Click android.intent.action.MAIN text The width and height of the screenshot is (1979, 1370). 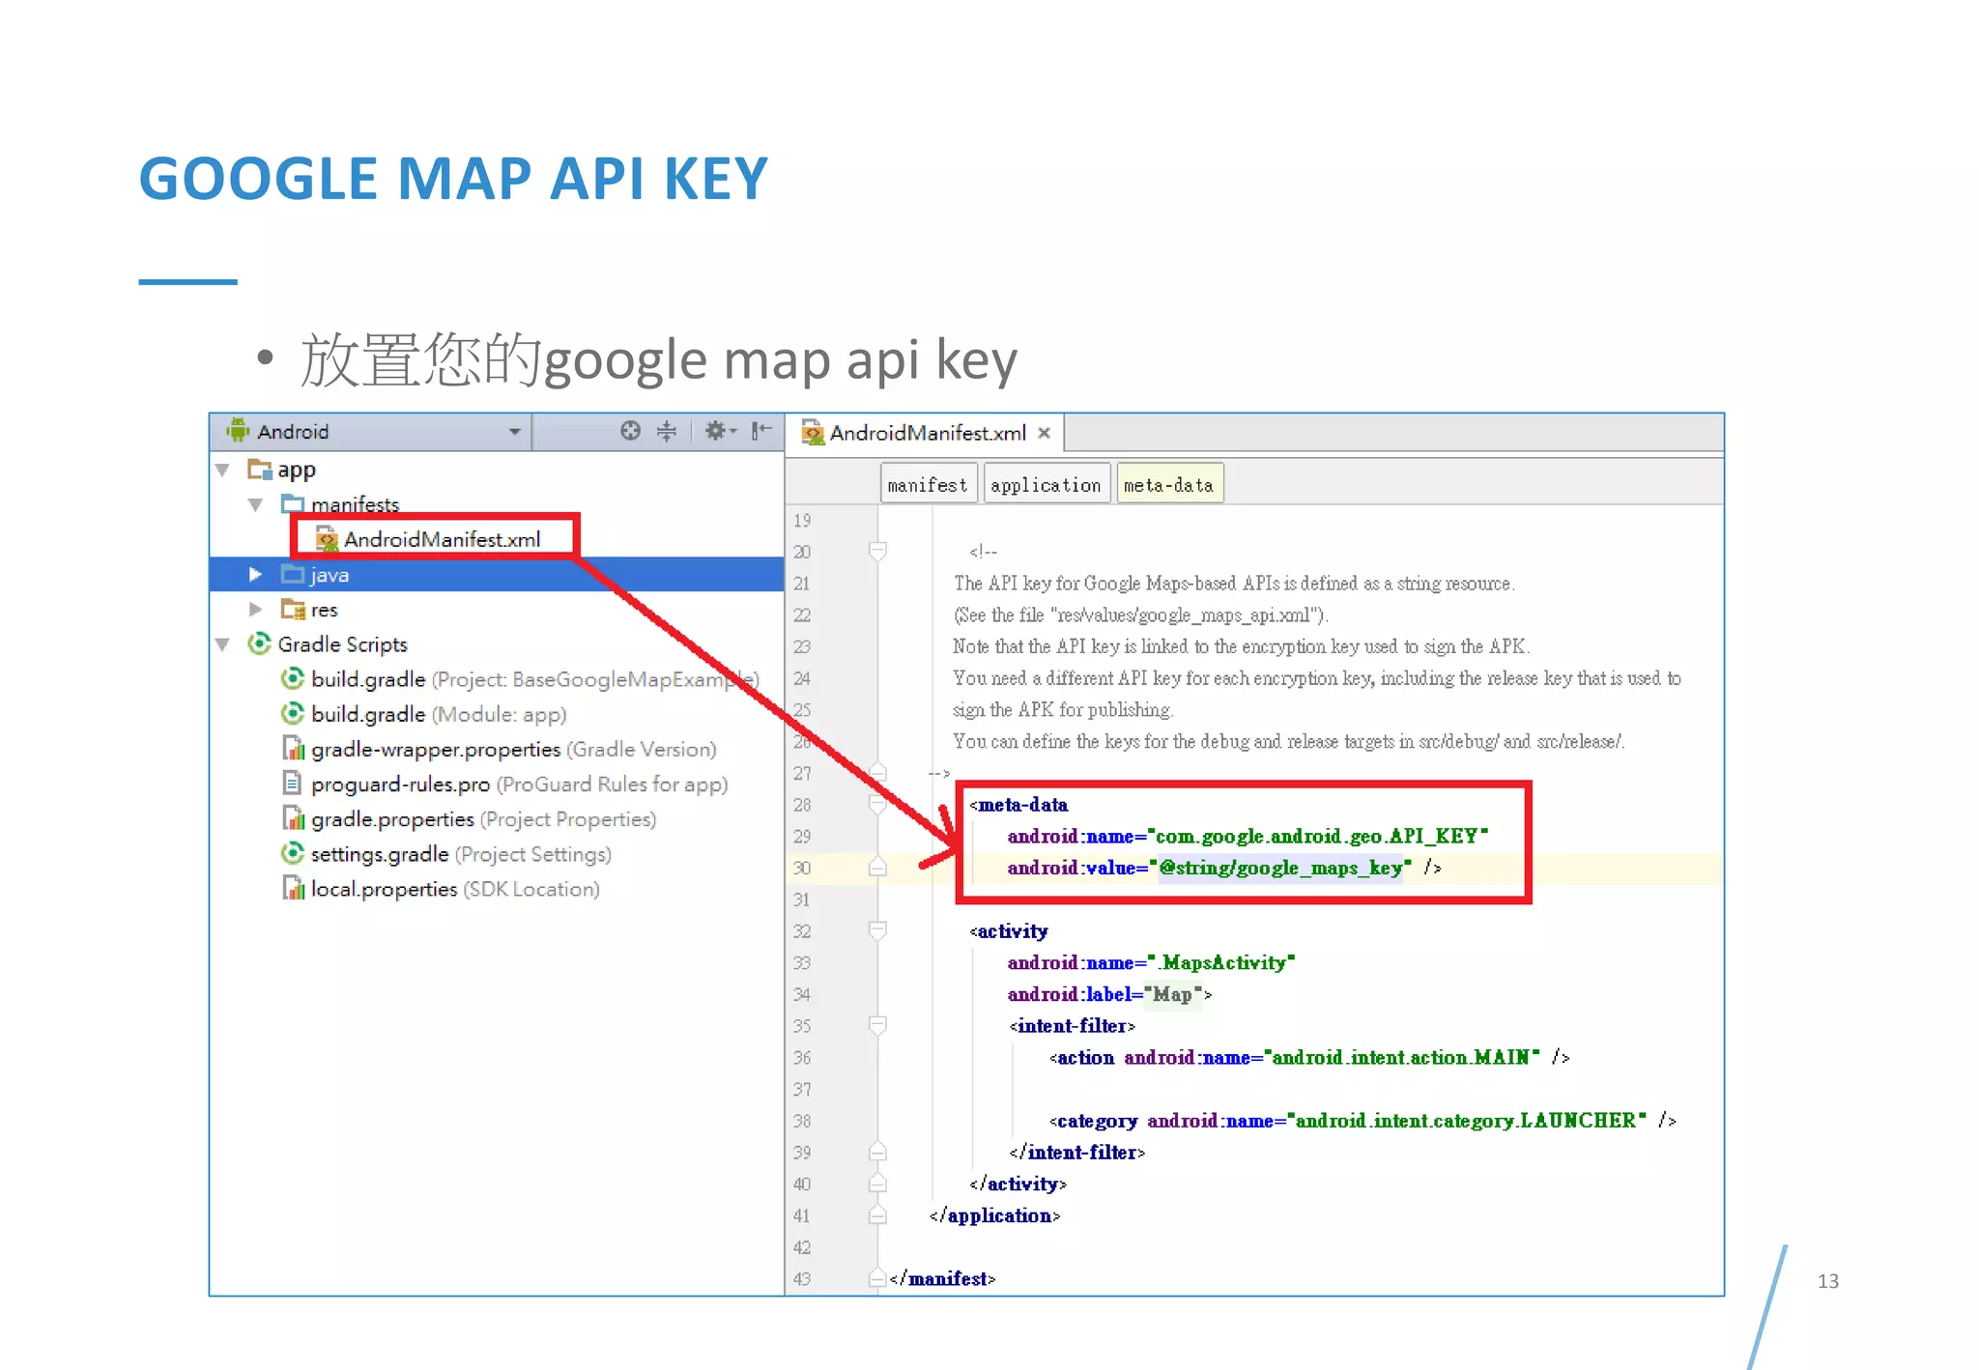pos(1400,1057)
